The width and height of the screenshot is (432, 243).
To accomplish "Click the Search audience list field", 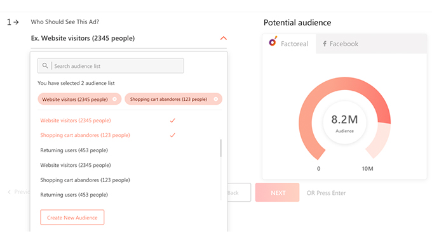I will [x=111, y=66].
